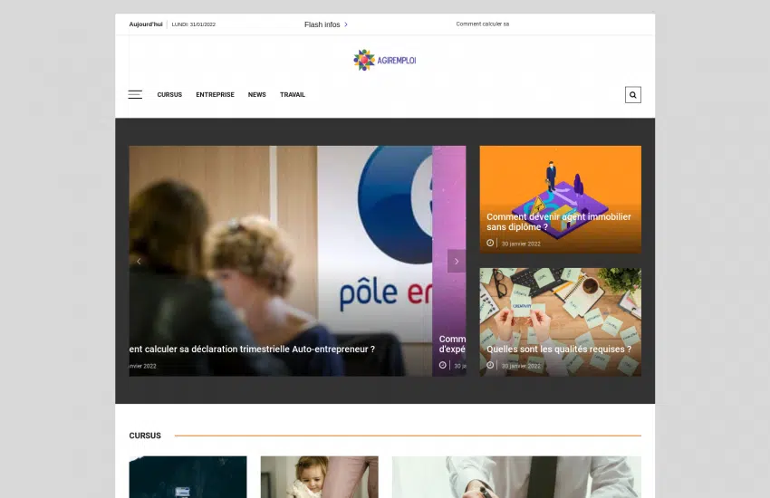
Task: Click the Flash infos ticker headline
Action: click(482, 24)
